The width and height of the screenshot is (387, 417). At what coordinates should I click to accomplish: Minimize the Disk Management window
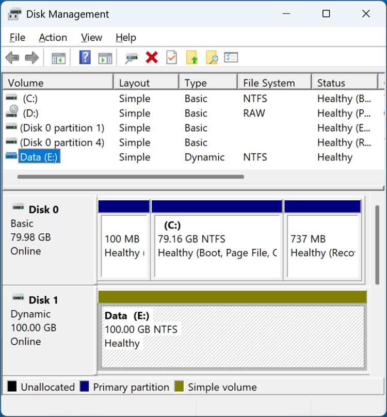pos(286,13)
